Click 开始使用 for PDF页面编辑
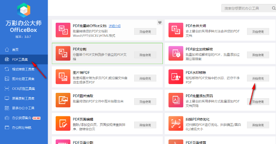Viewport: 276px width, 144px height. pyautogui.click(x=145, y=125)
